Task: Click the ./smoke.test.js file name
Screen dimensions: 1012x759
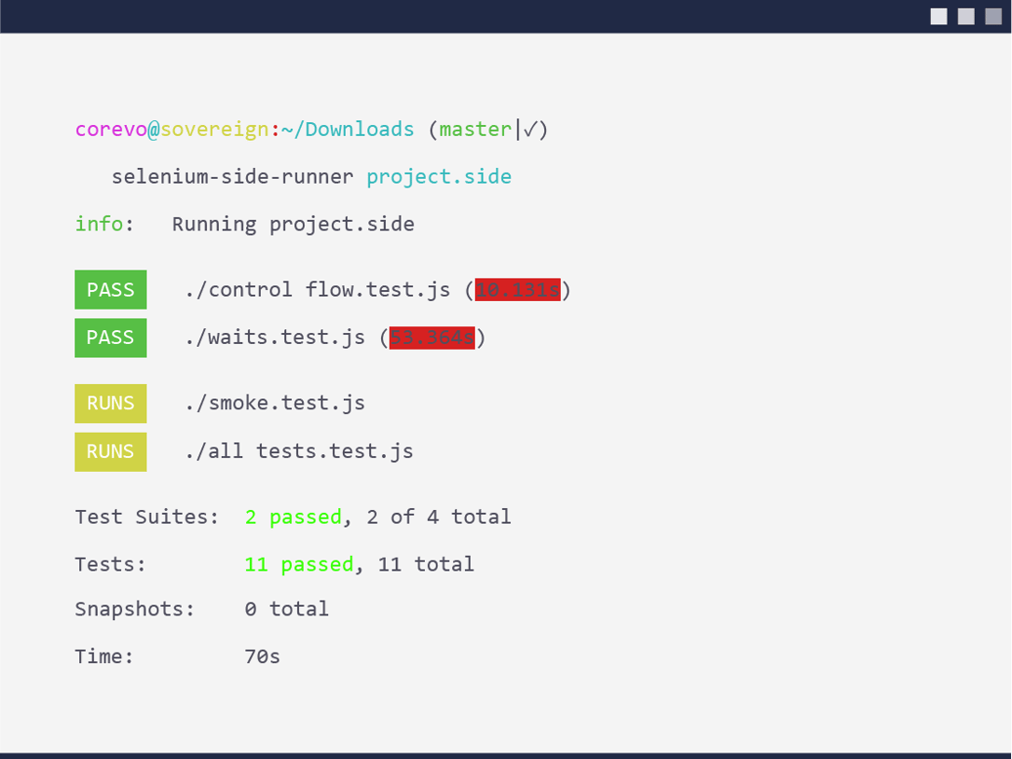Action: 275,404
